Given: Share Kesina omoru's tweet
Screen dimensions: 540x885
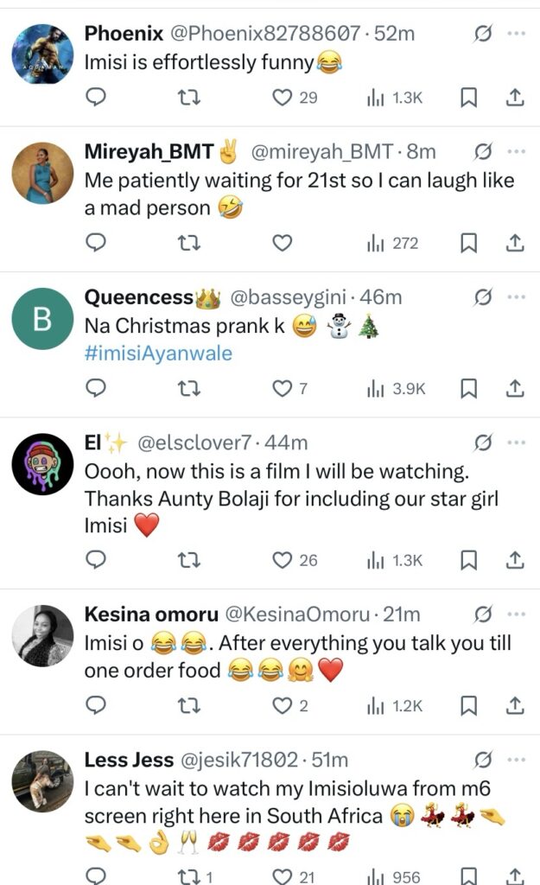Looking at the screenshot, I should [515, 706].
